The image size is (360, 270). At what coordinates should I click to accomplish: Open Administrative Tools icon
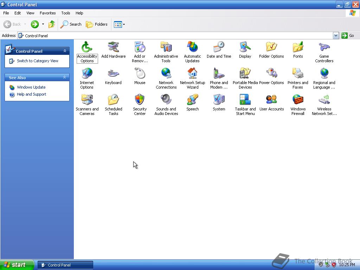coord(166,47)
